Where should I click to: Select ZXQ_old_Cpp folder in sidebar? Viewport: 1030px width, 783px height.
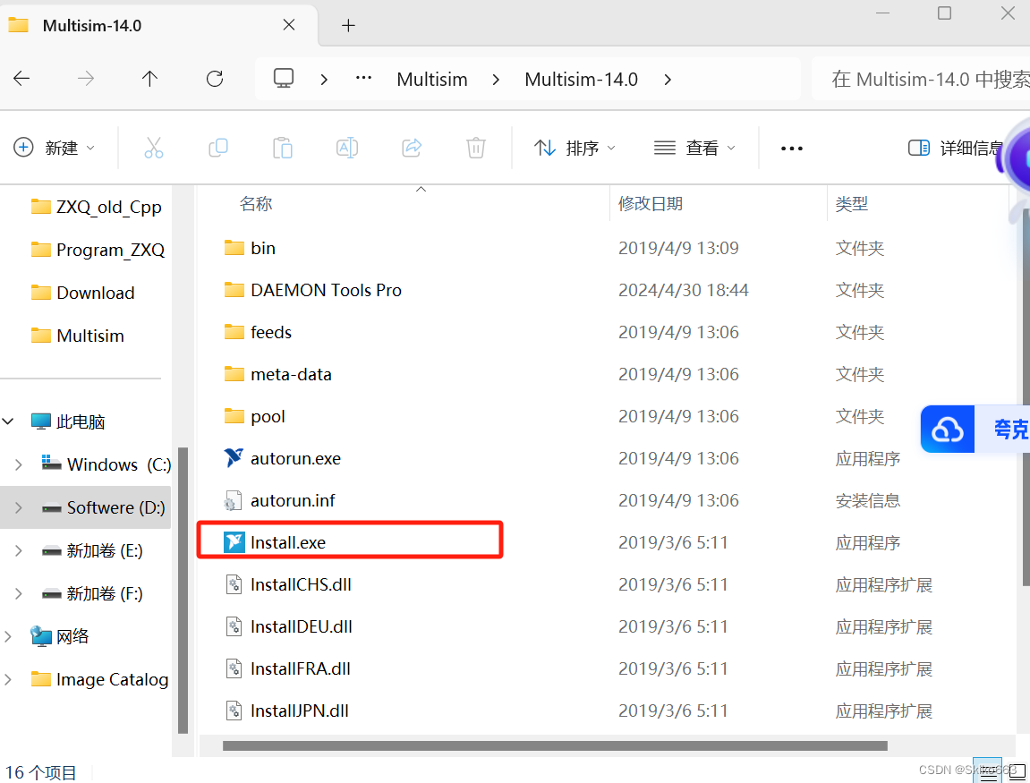97,207
